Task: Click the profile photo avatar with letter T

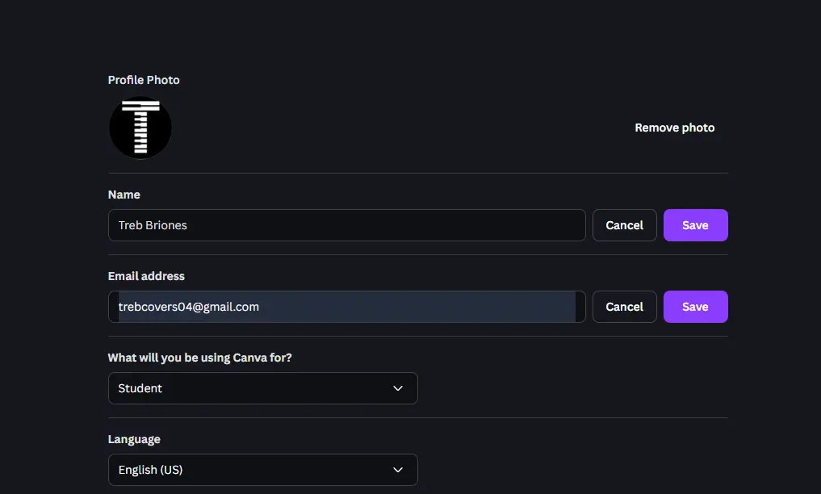Action: [140, 128]
